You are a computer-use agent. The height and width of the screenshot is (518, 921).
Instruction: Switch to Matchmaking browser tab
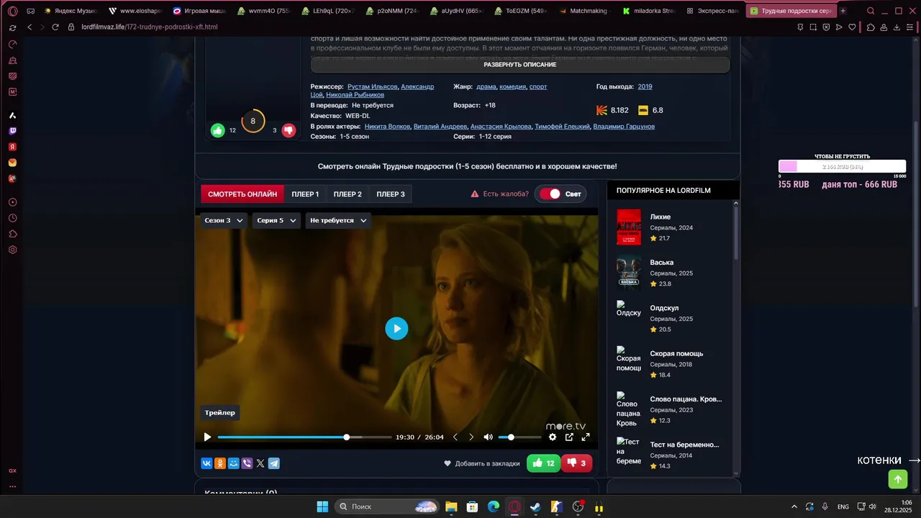583,11
